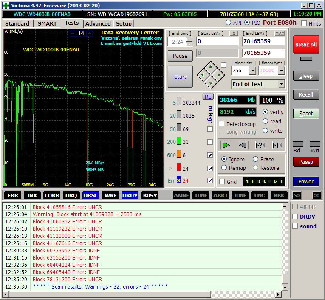Click the green cross Victoria app icon

pos(6,6)
